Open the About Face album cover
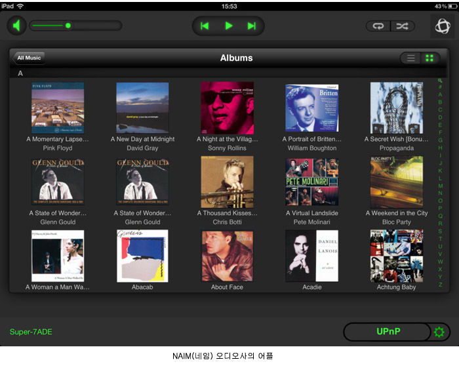The height and width of the screenshot is (366, 459). click(x=227, y=256)
